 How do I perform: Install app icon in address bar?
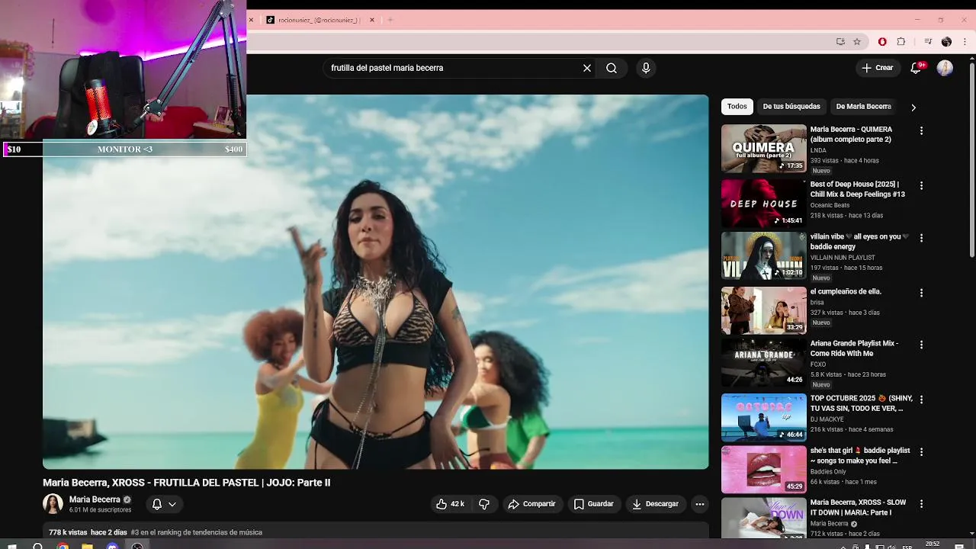[840, 42]
